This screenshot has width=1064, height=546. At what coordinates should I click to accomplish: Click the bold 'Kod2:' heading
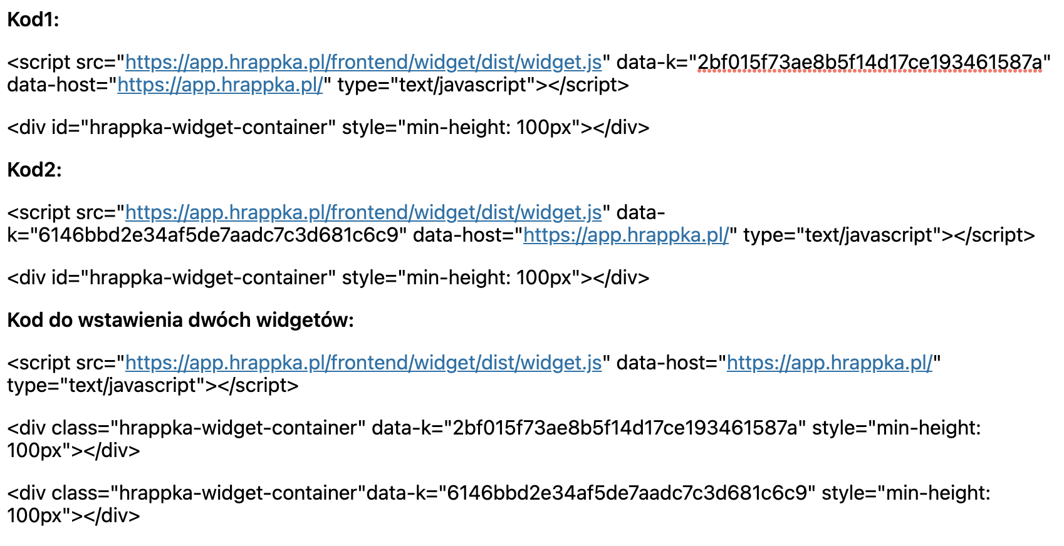(34, 170)
